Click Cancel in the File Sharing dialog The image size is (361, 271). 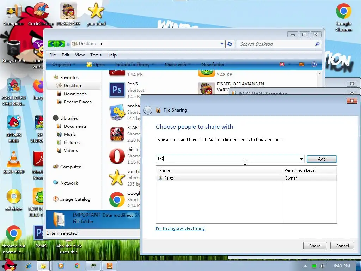coord(342,246)
